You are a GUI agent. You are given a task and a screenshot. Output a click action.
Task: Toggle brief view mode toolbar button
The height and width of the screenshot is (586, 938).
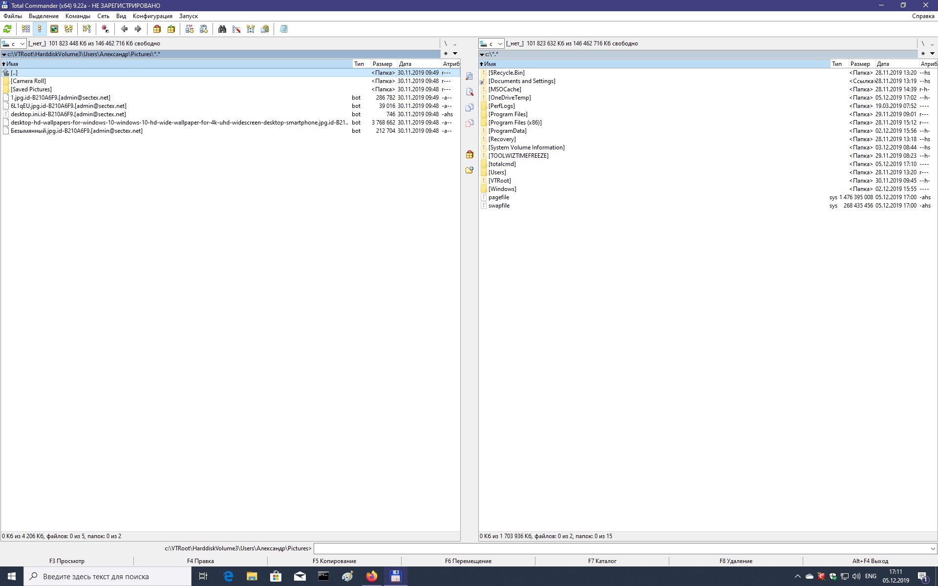tap(26, 29)
